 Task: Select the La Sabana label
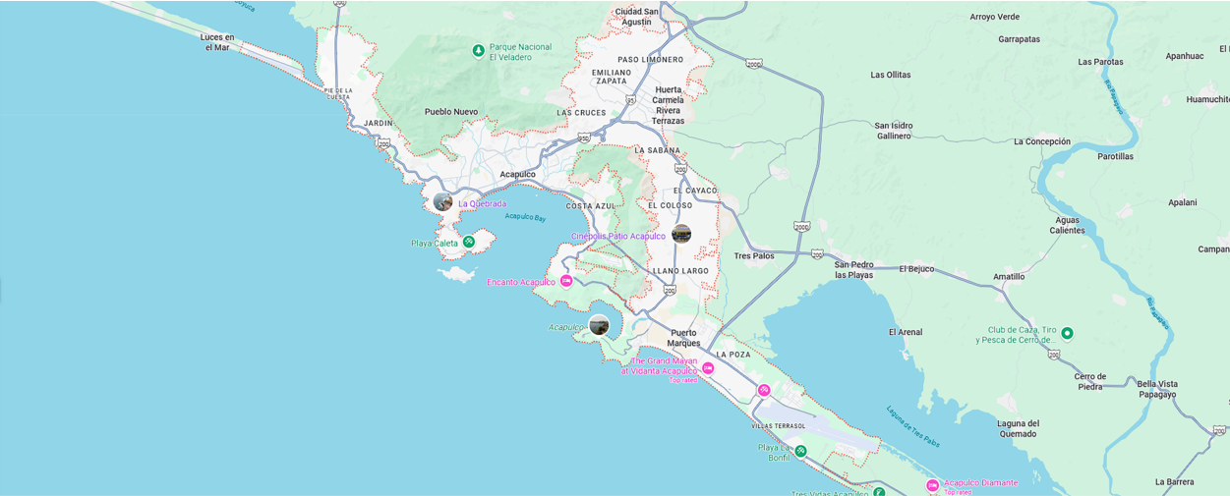pos(657,150)
